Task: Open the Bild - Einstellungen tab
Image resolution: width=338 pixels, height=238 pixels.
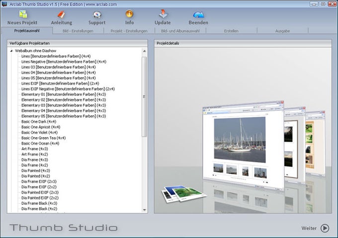Action: pyautogui.click(x=78, y=31)
